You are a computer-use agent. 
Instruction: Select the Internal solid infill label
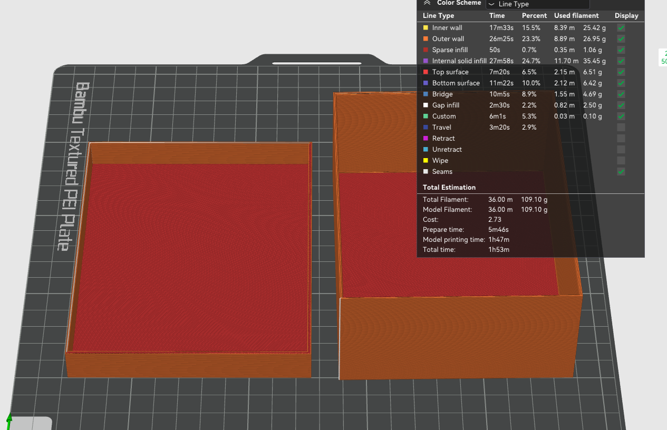point(459,61)
